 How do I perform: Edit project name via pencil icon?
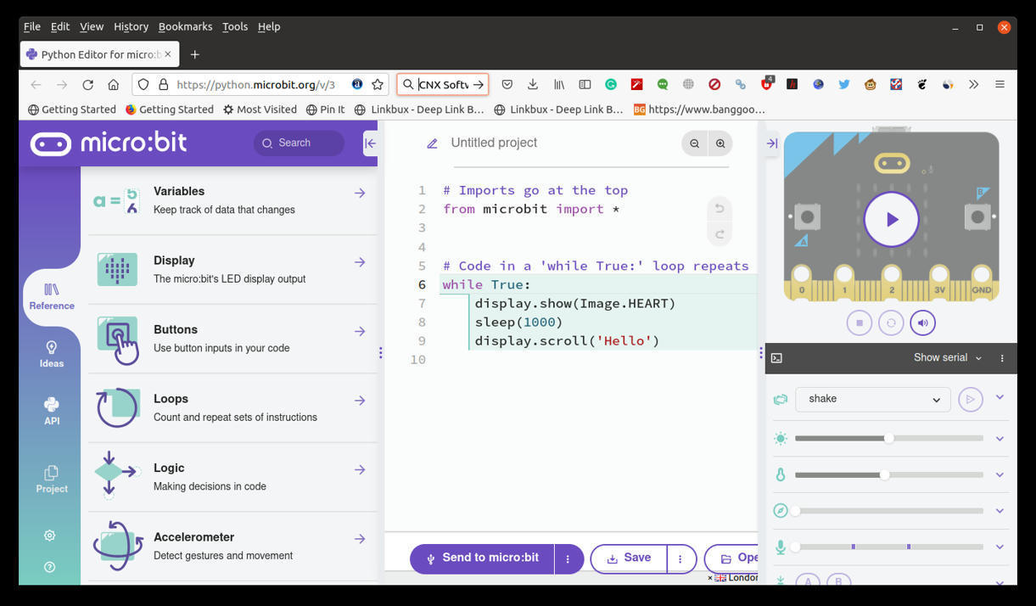click(432, 143)
